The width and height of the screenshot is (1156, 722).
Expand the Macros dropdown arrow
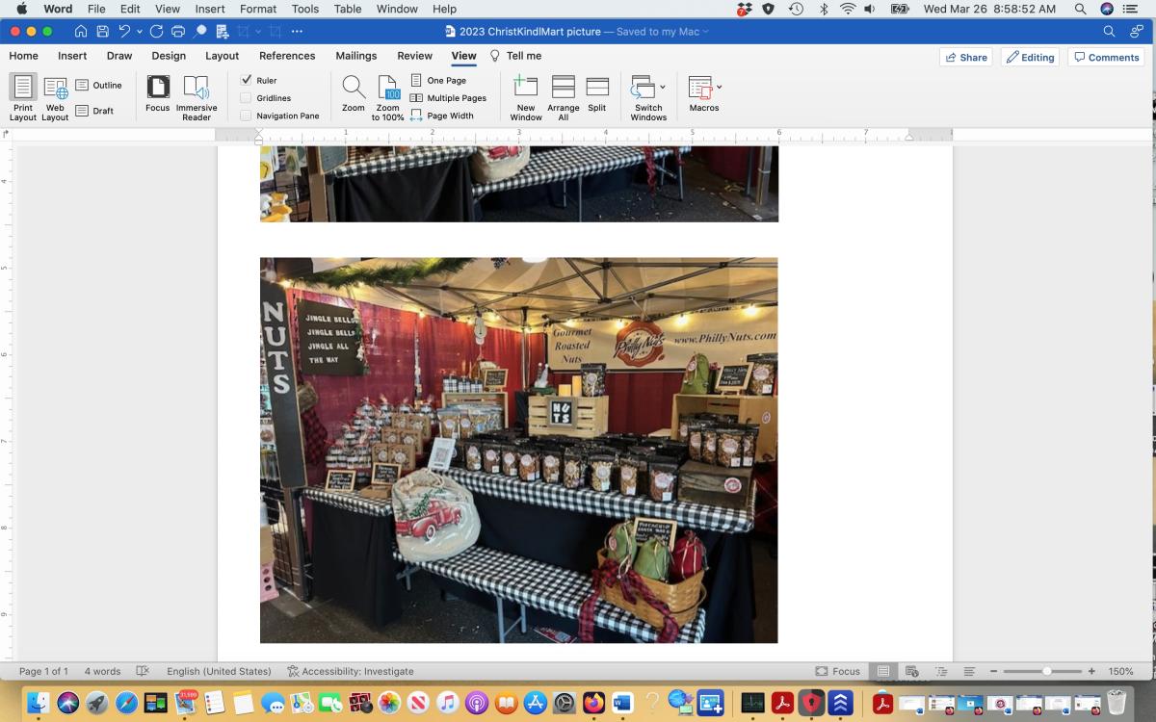point(720,87)
